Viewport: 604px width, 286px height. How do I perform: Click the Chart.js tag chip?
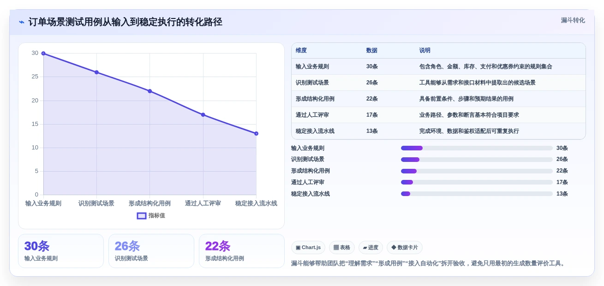click(308, 247)
